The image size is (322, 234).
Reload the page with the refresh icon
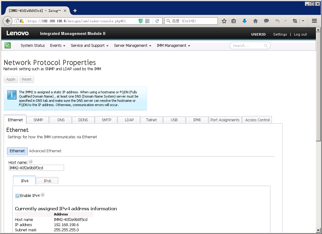click(x=157, y=21)
